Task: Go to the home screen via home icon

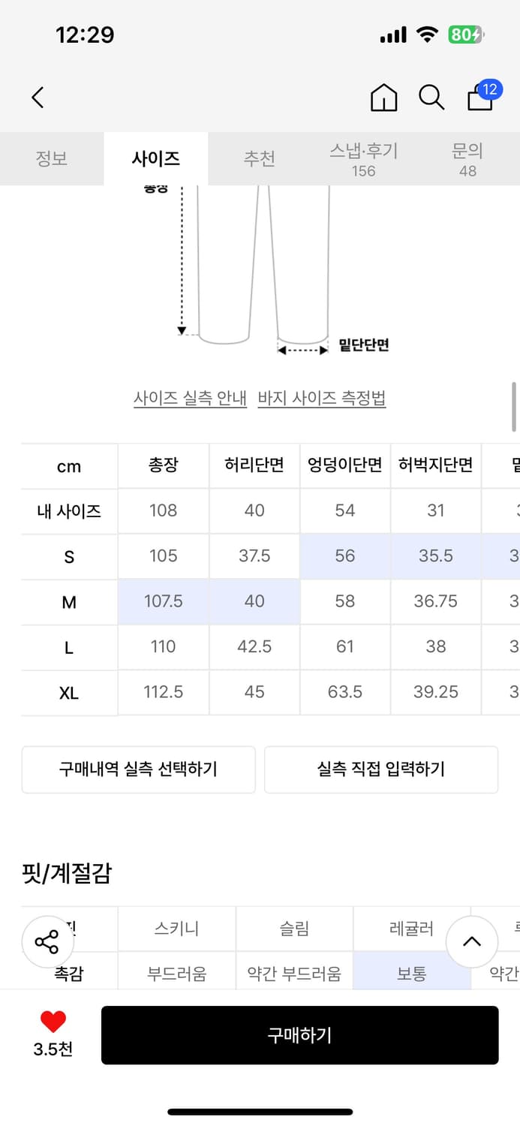Action: click(383, 98)
